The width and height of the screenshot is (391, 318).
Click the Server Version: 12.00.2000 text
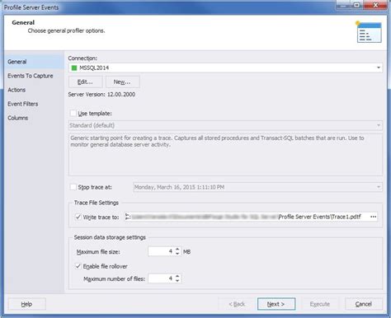(101, 95)
